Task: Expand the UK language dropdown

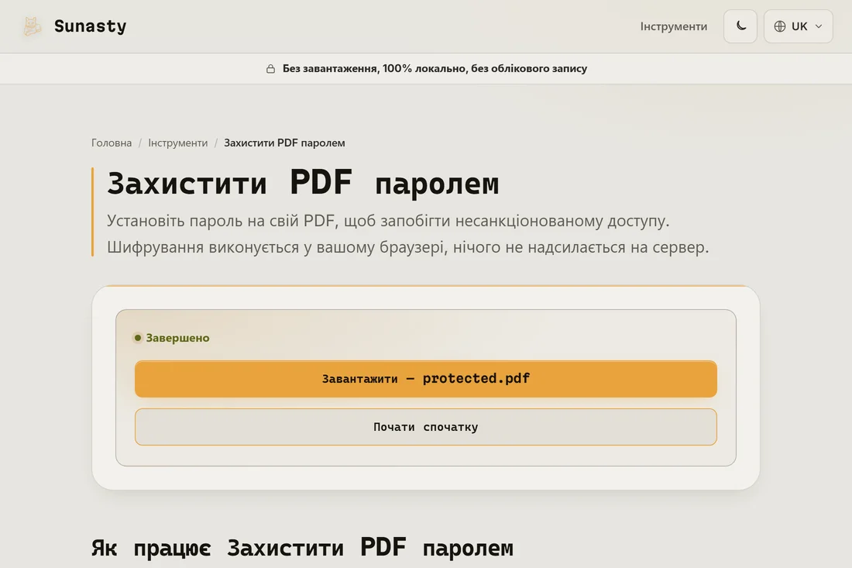Action: coord(798,26)
